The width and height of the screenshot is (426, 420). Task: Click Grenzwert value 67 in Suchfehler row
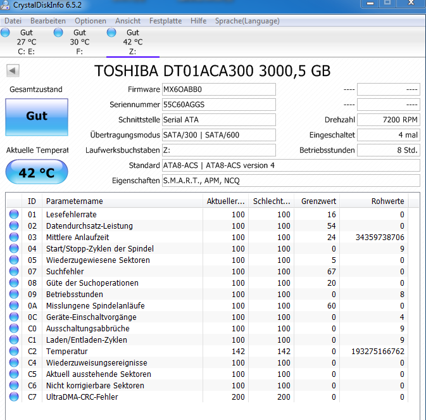point(332,271)
